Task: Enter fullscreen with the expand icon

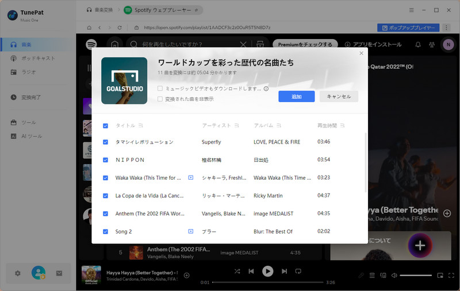Action: [x=451, y=275]
